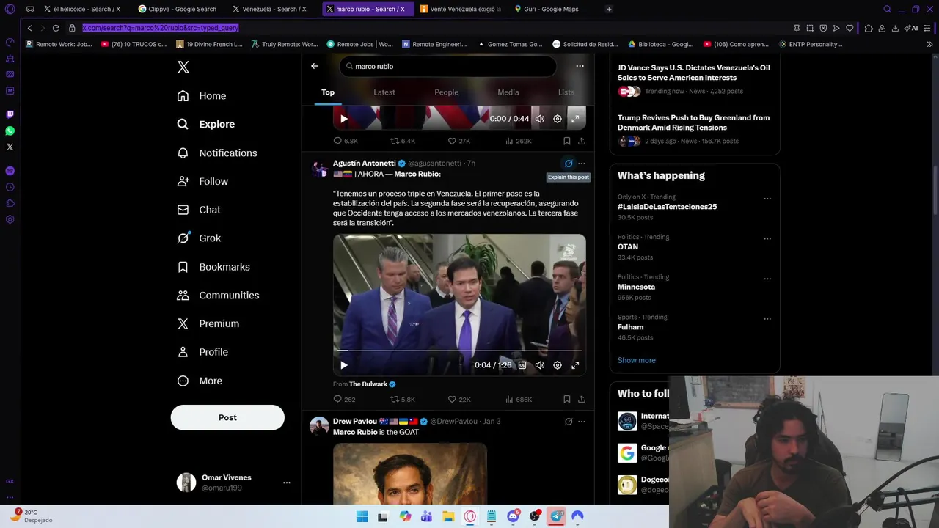The width and height of the screenshot is (939, 528).
Task: Enter fullscreen on the 1:26 video
Action: coord(575,365)
